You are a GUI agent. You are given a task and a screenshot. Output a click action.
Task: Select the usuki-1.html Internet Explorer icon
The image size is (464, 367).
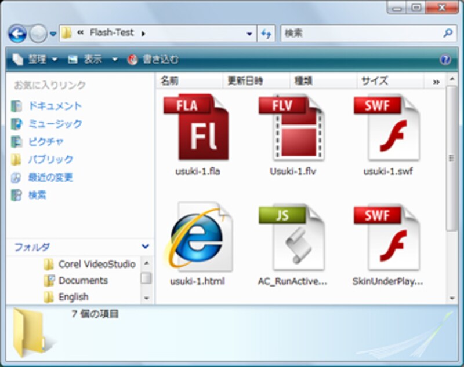point(197,237)
